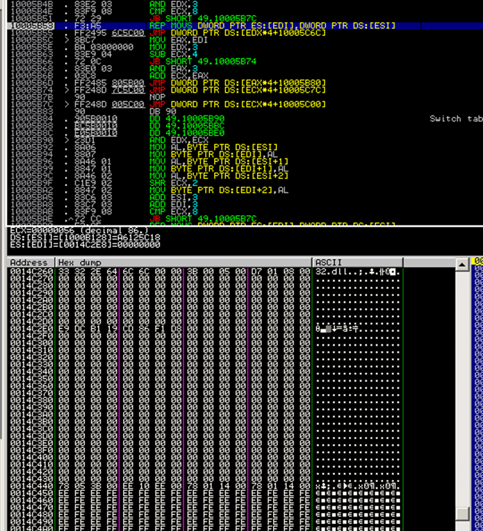Click the dump pane scroll down arrow

click(461, 526)
